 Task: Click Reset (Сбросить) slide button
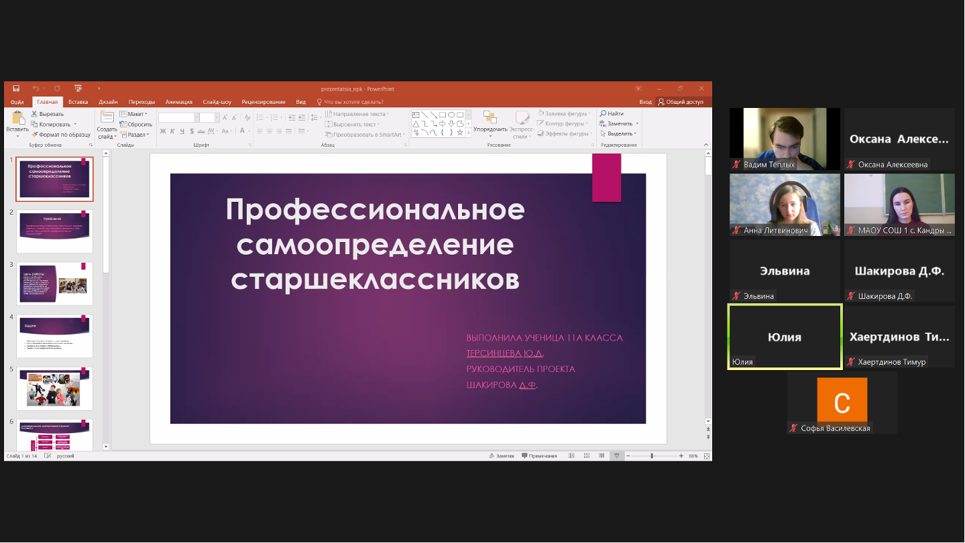136,124
